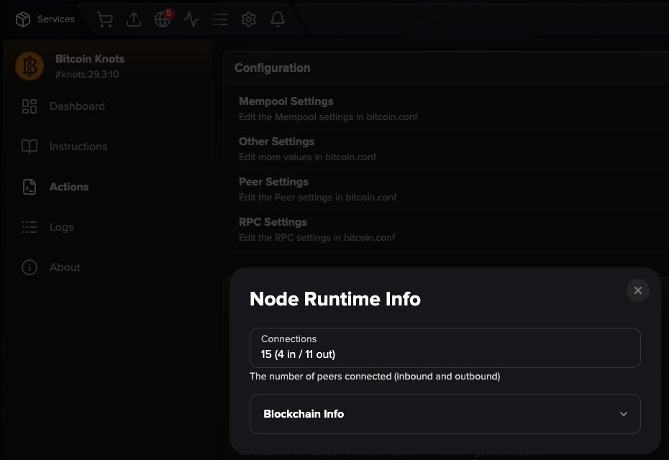Viewport: 669px width, 460px height.
Task: Click the Bitcoin Knots title text
Action: click(x=90, y=59)
